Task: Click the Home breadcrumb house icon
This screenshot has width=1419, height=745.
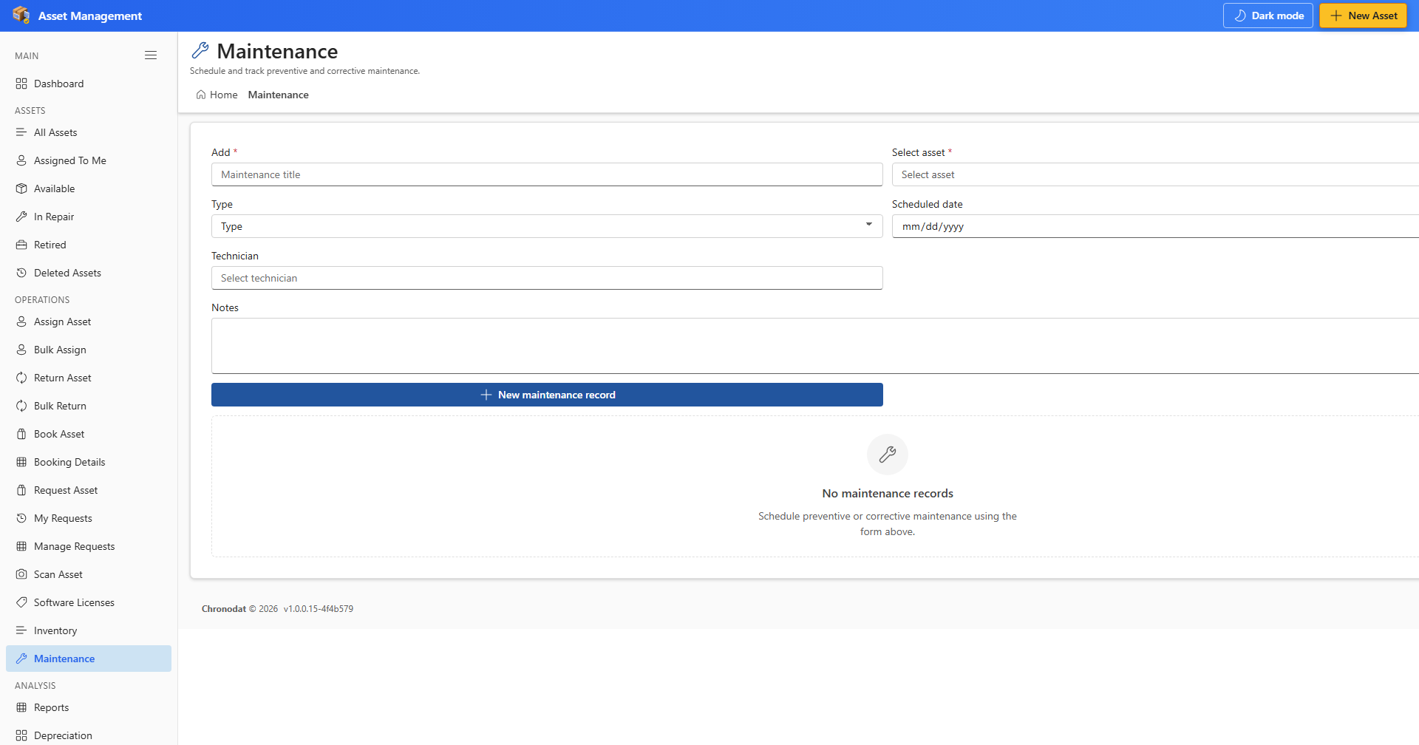Action: [x=201, y=95]
